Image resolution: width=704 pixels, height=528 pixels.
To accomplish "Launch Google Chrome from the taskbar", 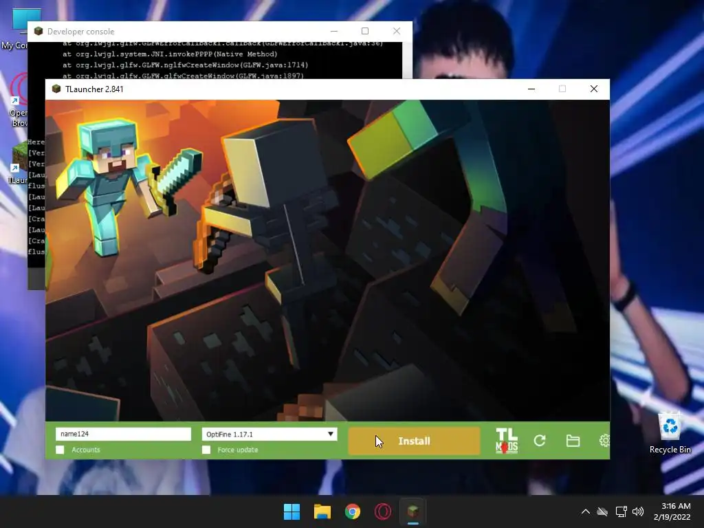I will point(353,511).
